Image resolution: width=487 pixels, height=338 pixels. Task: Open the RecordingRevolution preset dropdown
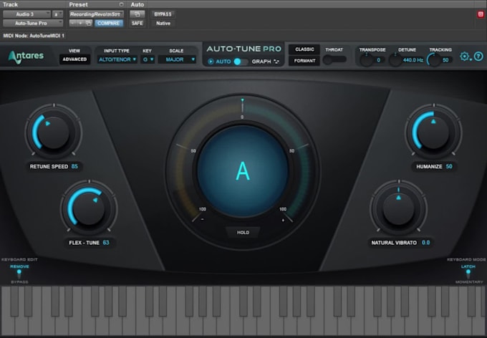[96, 14]
